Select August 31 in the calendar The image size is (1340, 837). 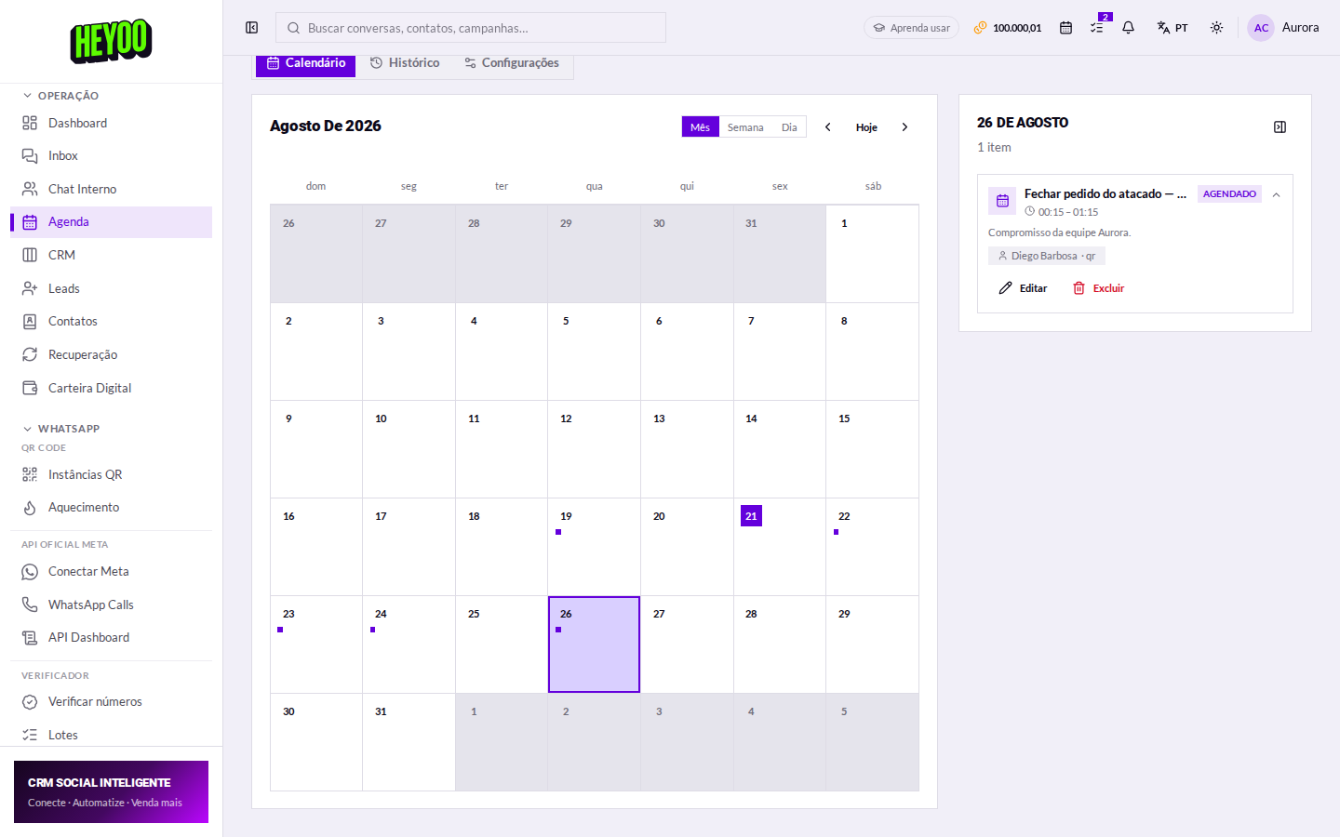coord(409,742)
